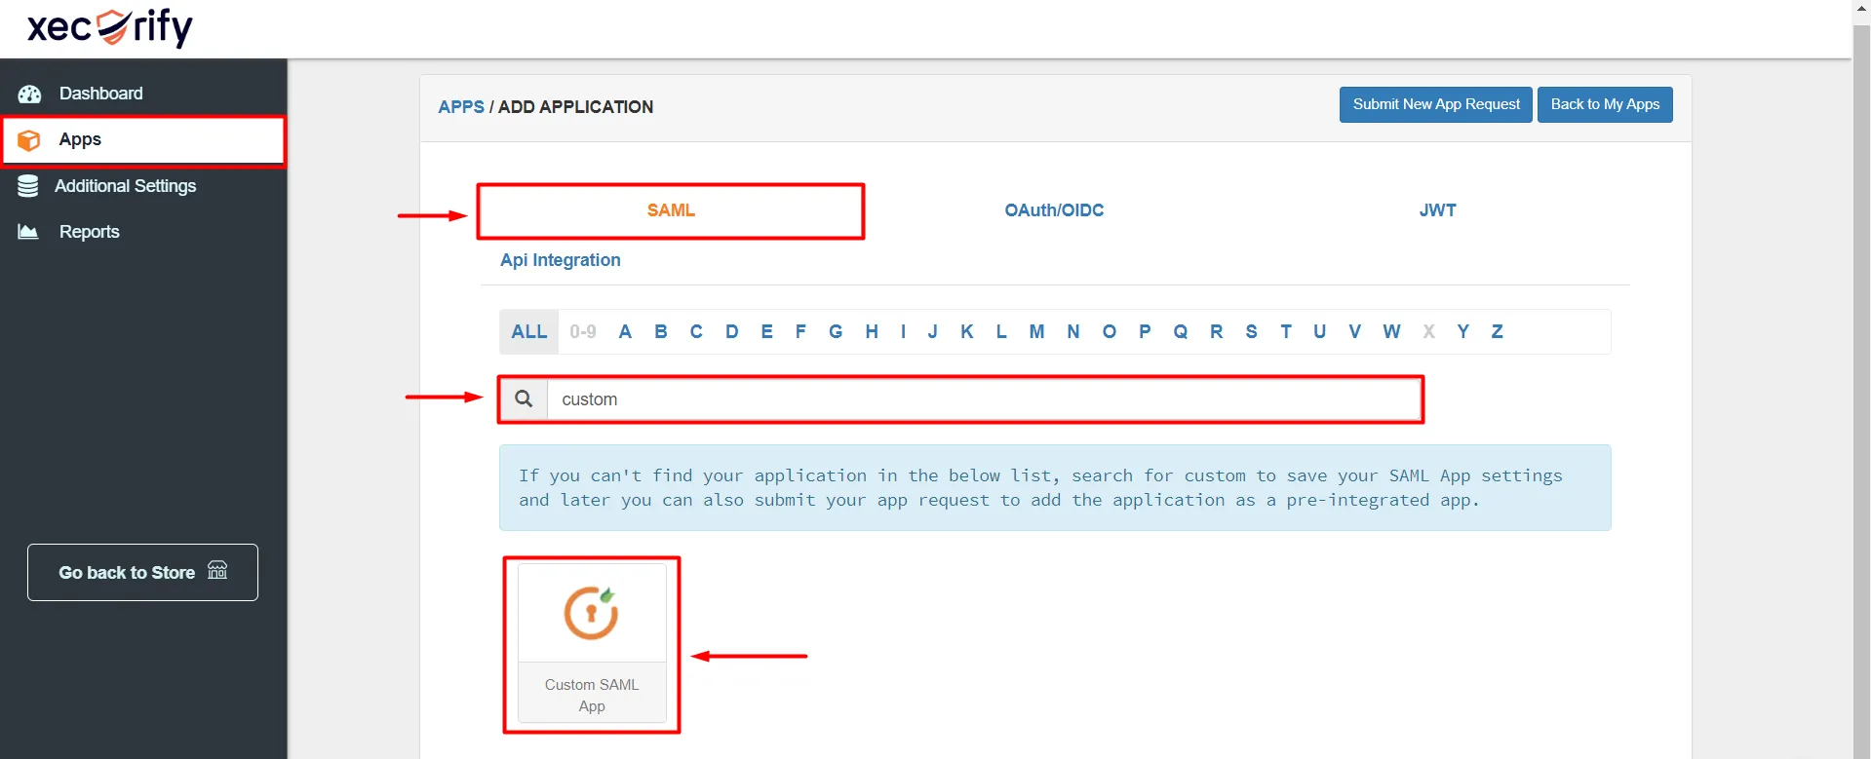Screen dimensions: 1871x759
Task: Filter apps by letter E
Action: [x=767, y=331]
